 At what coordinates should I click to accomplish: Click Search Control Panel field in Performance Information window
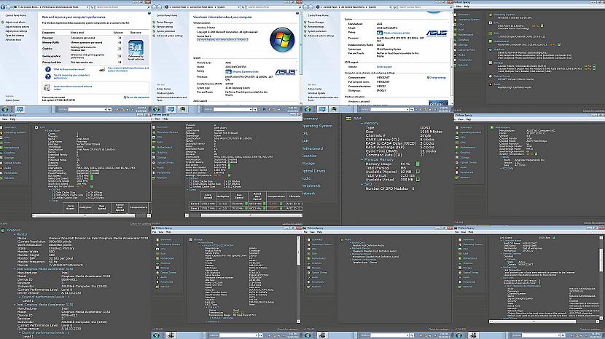121,7
